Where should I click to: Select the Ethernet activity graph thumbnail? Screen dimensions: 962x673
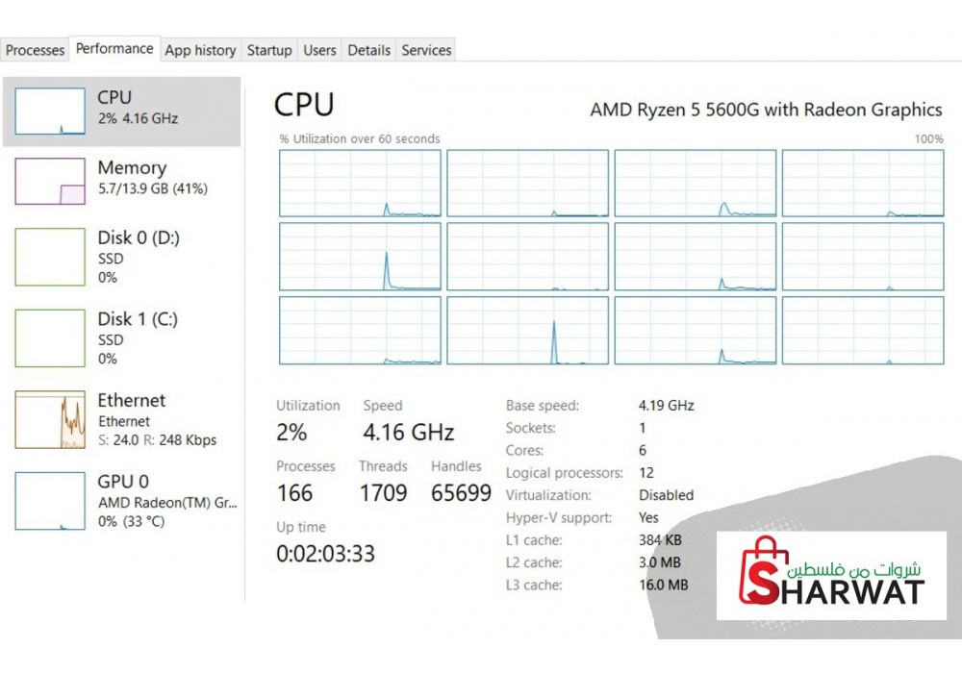pyautogui.click(x=50, y=419)
